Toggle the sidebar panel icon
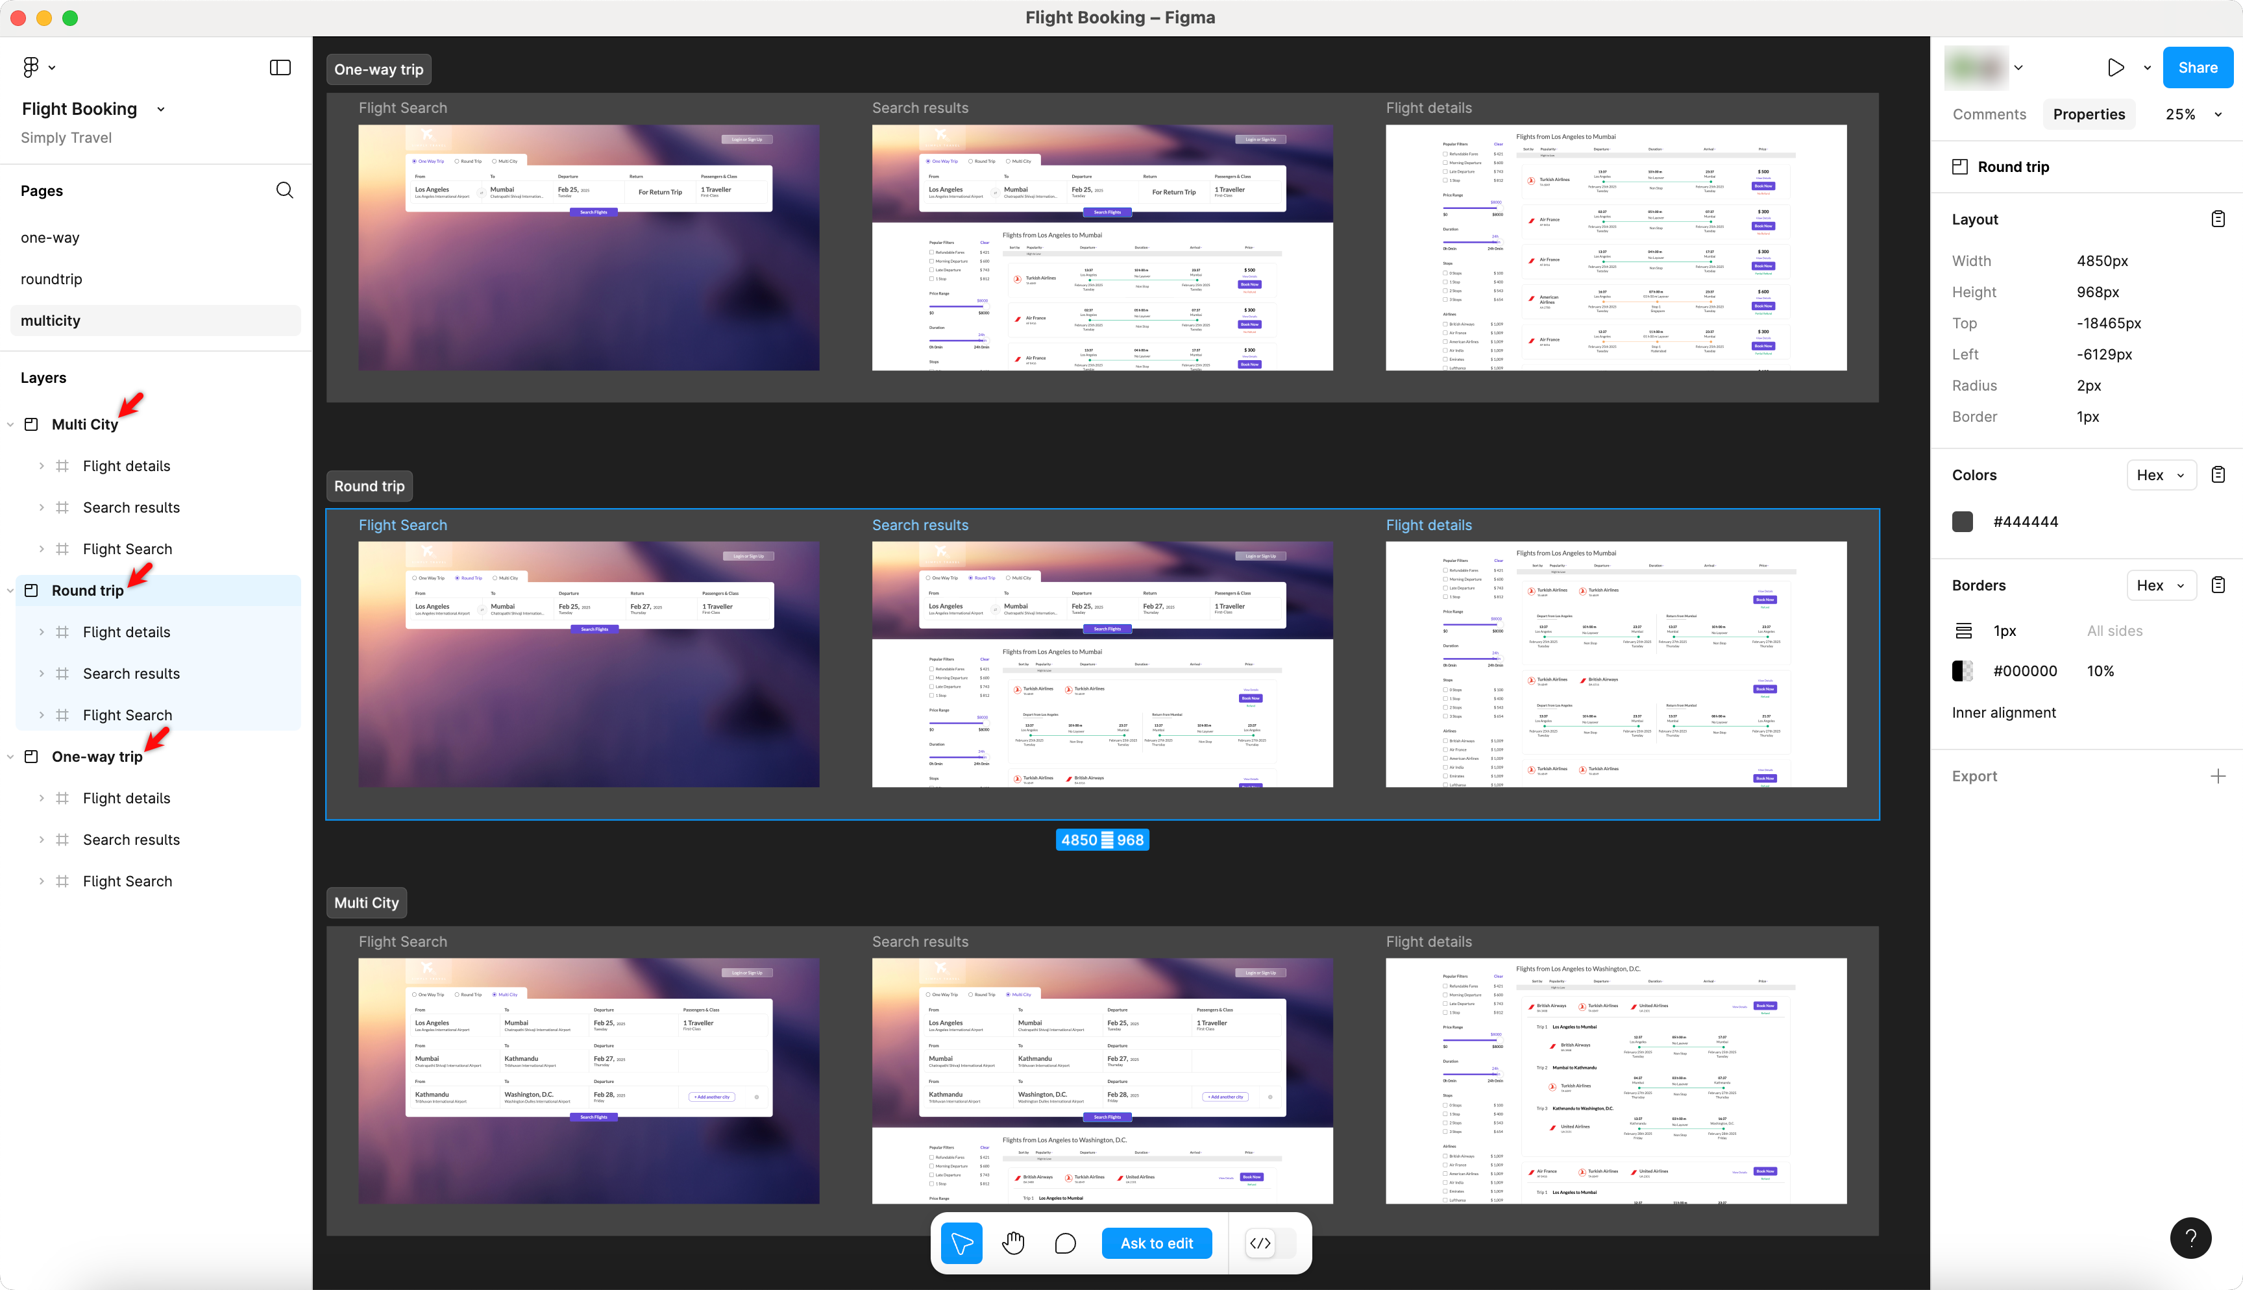 [280, 67]
